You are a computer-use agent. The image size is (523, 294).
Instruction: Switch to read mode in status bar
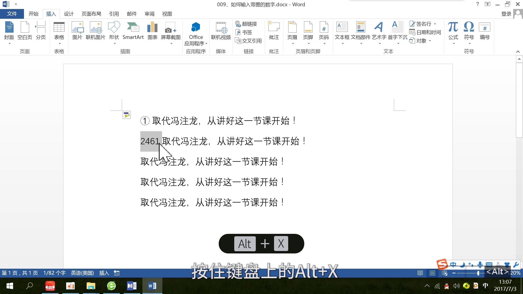coord(420,273)
